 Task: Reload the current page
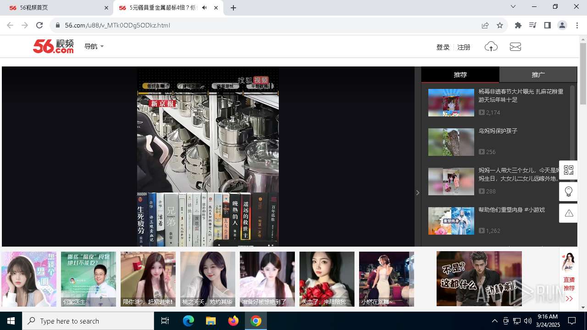point(39,25)
